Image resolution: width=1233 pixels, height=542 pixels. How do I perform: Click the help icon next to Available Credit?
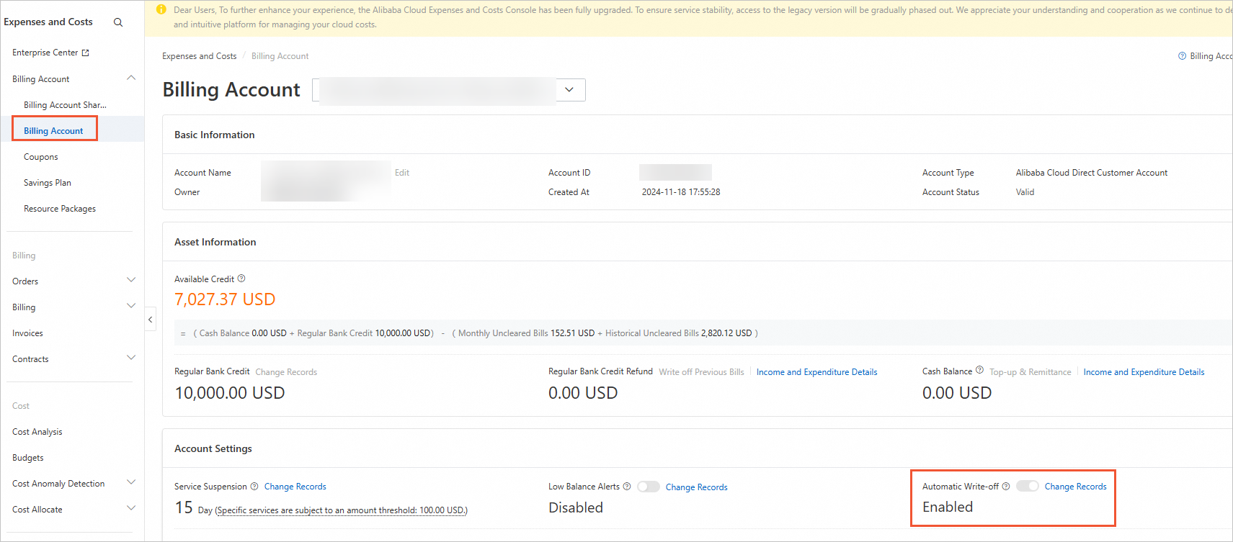coord(241,279)
